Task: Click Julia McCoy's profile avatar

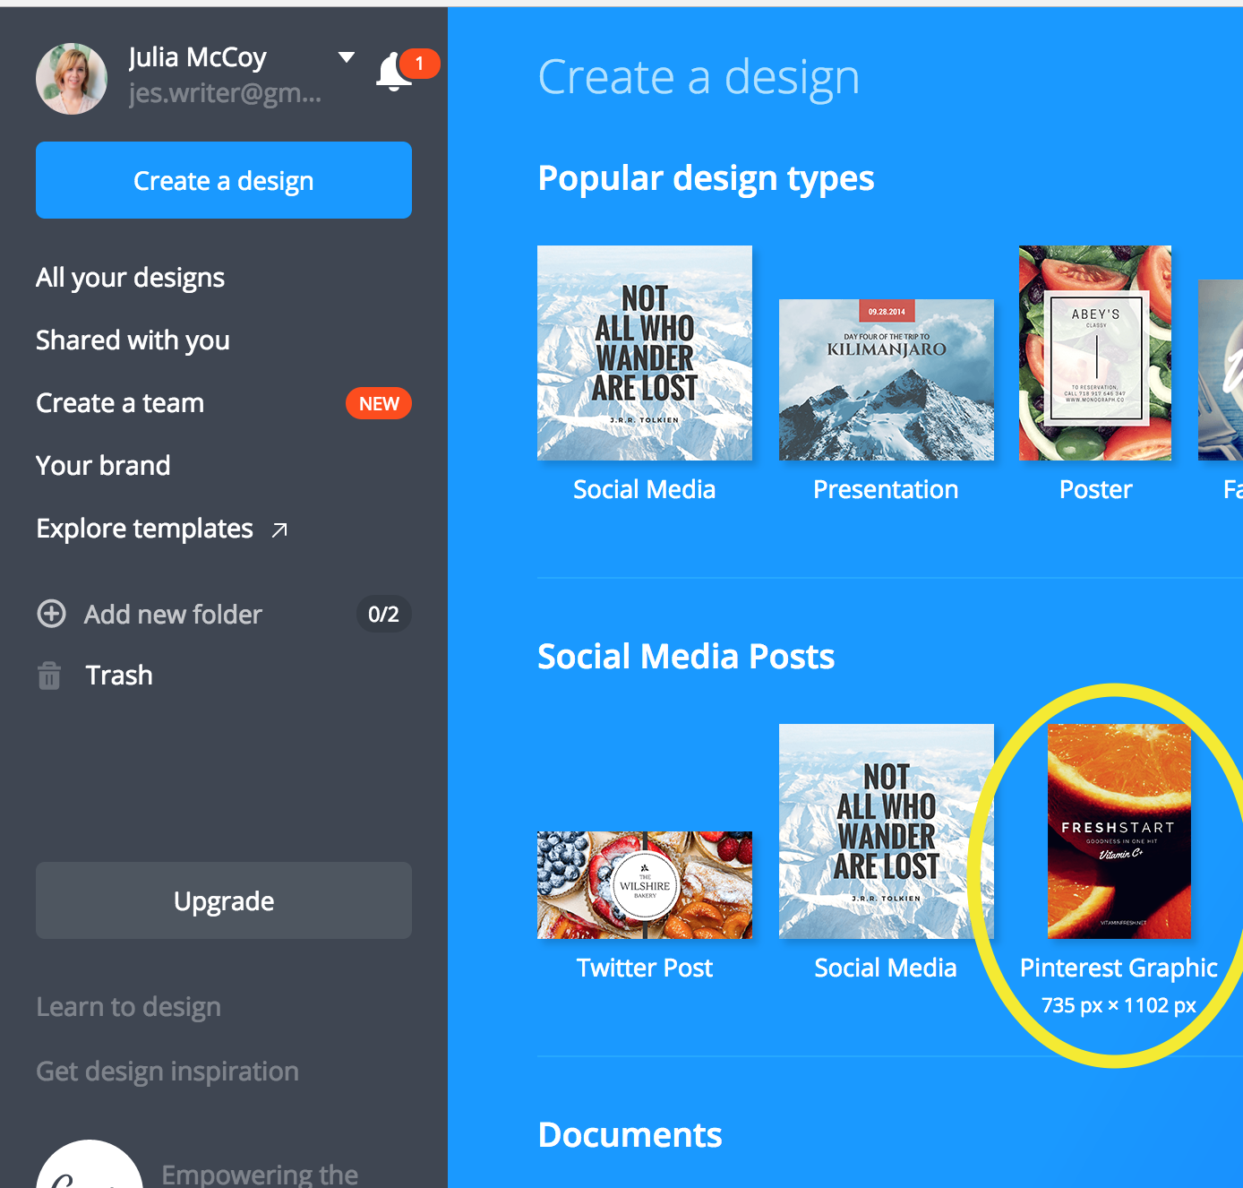Action: 72,79
